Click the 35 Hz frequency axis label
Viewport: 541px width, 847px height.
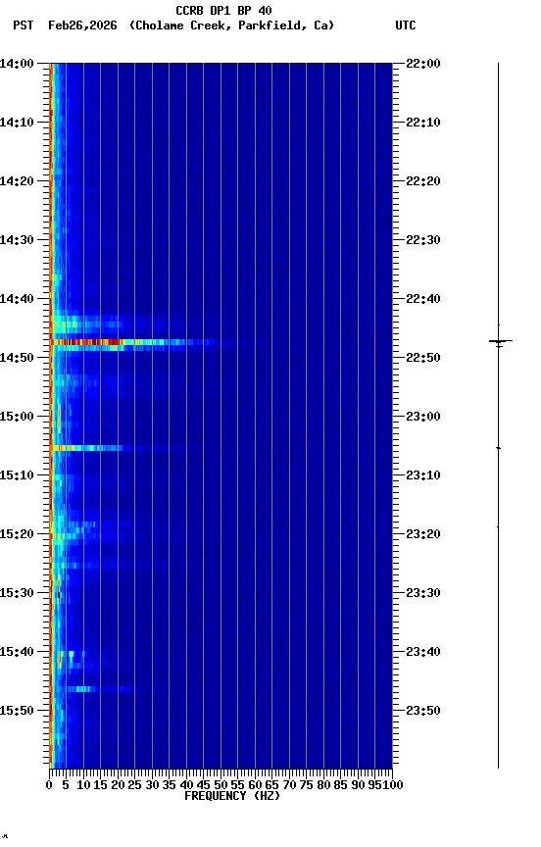click(x=169, y=785)
